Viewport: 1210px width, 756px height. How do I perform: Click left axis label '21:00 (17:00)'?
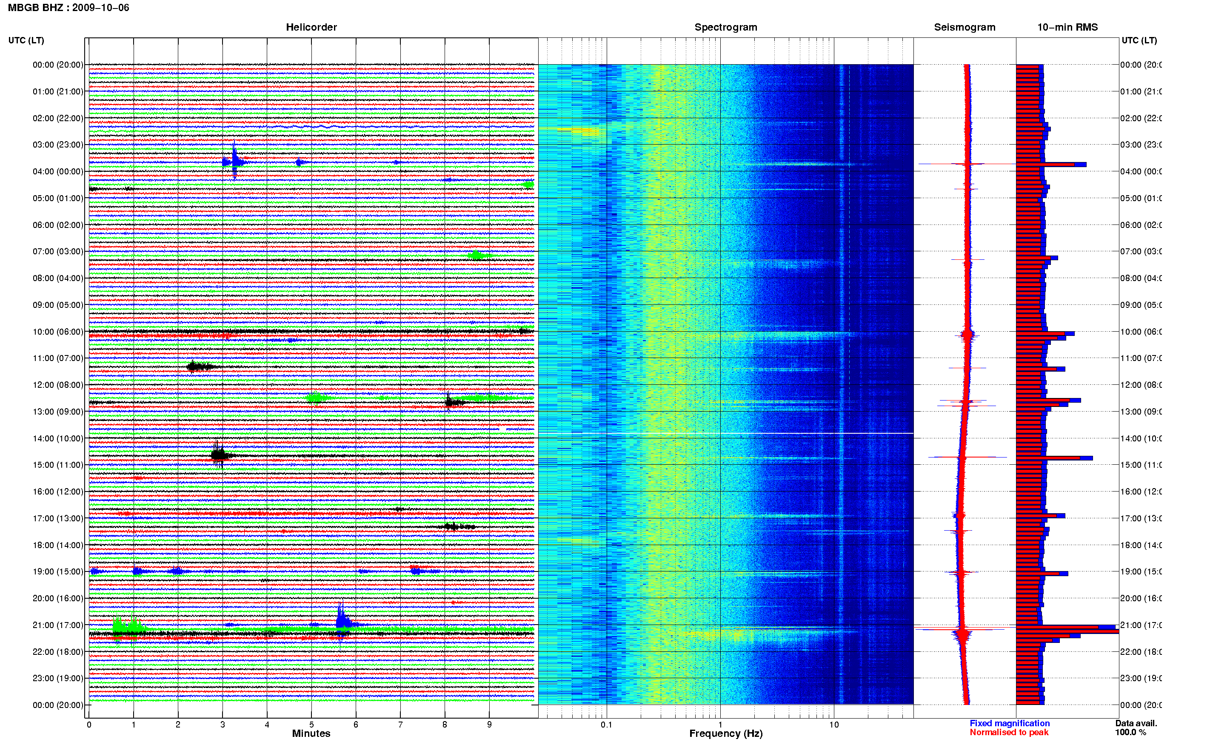[x=58, y=625]
